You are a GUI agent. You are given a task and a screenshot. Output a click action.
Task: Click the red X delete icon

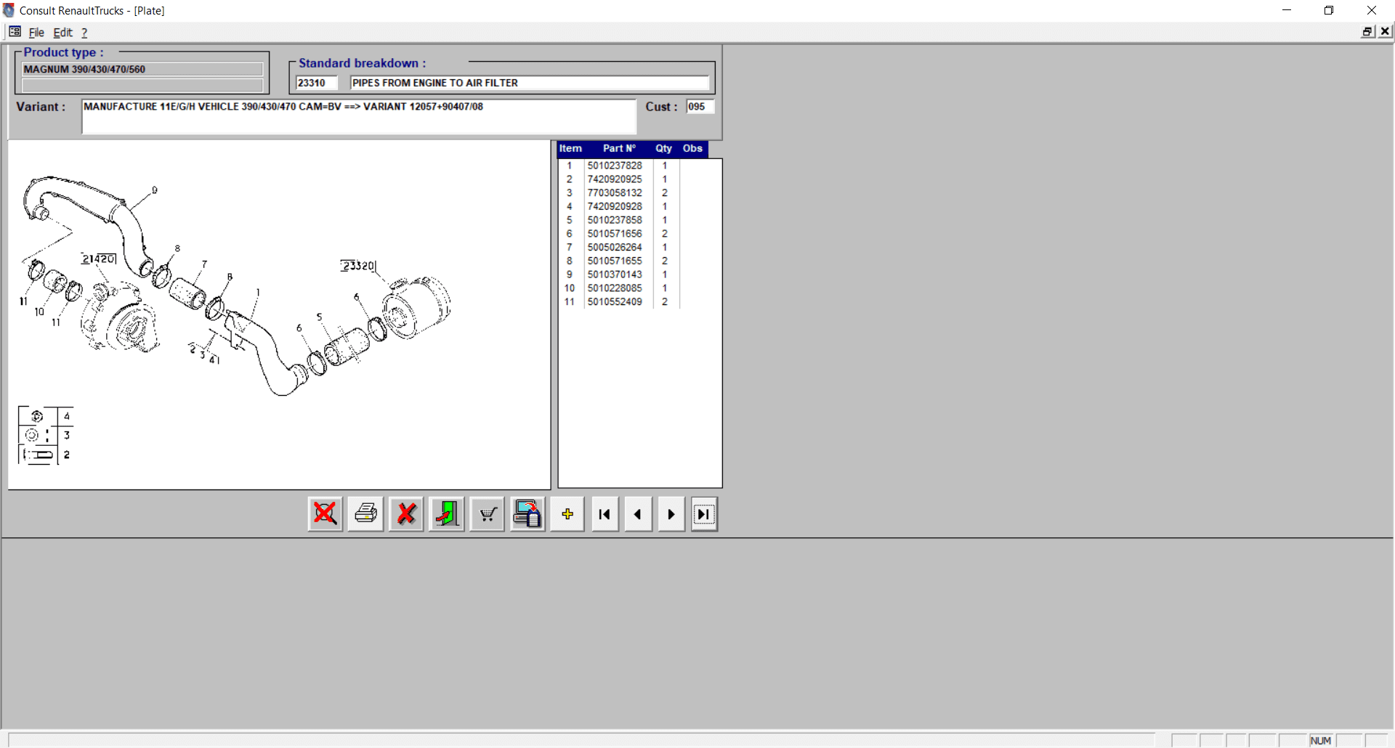(406, 514)
